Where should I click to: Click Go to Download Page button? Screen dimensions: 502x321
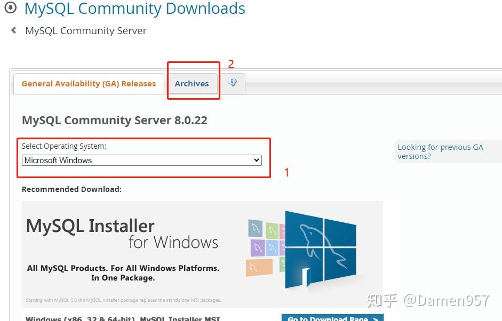click(x=332, y=317)
